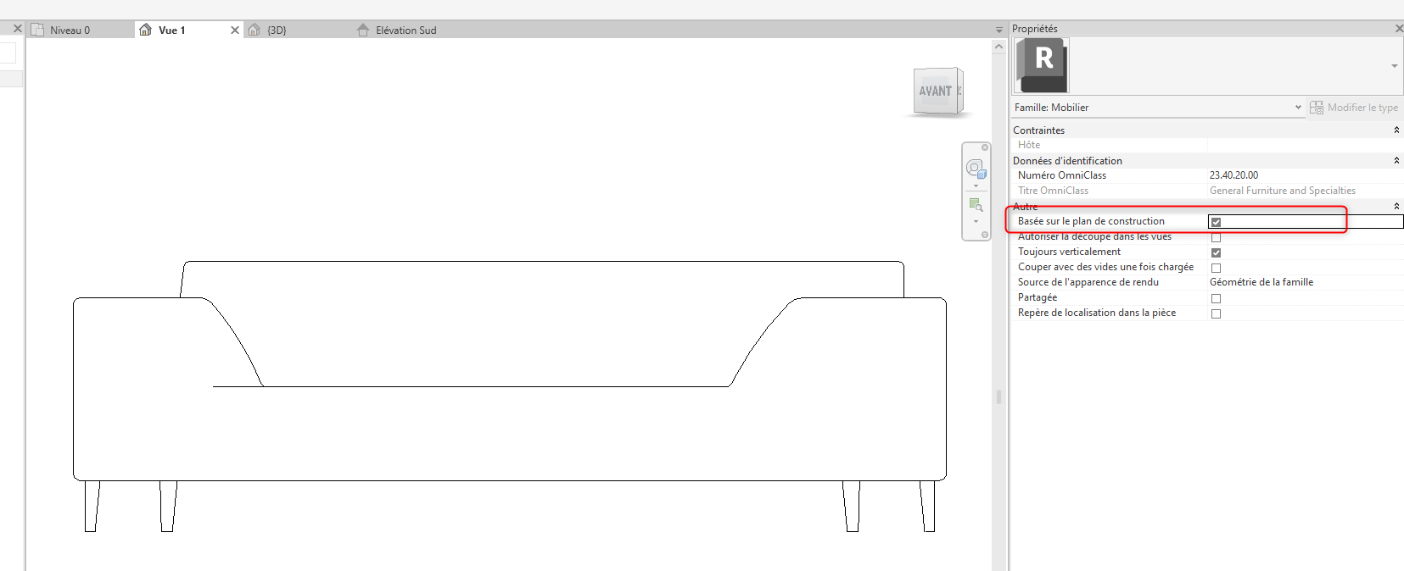This screenshot has width=1404, height=571.
Task: Activate the Zoom region tool in navigation bar
Action: pyautogui.click(x=976, y=205)
